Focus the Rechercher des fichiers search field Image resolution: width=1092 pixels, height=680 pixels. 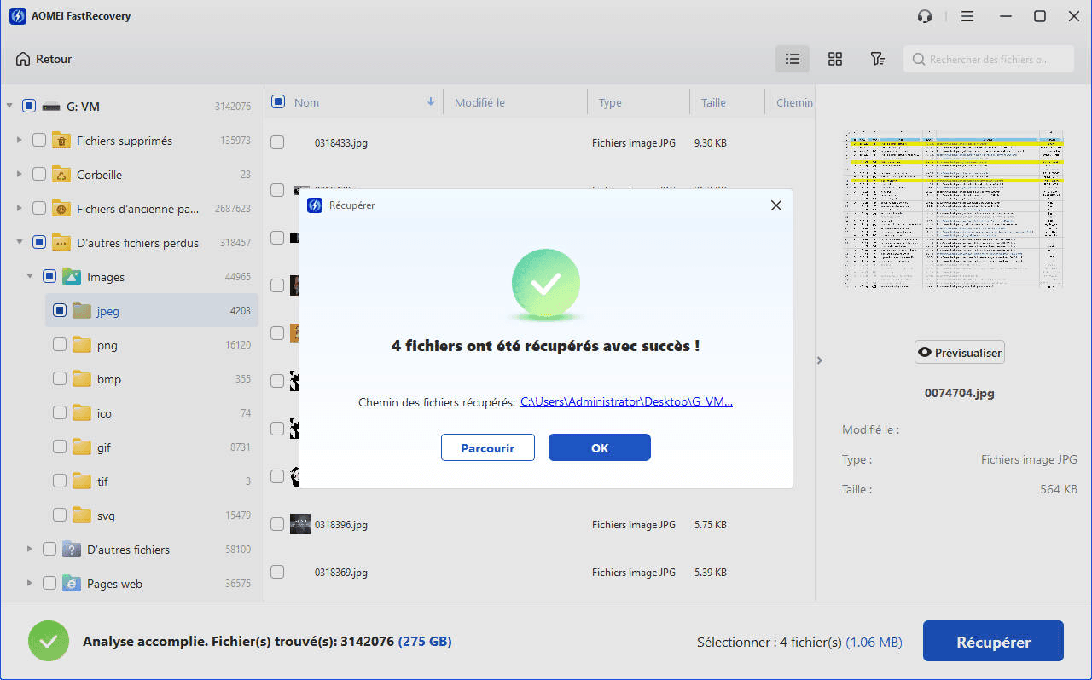(989, 59)
